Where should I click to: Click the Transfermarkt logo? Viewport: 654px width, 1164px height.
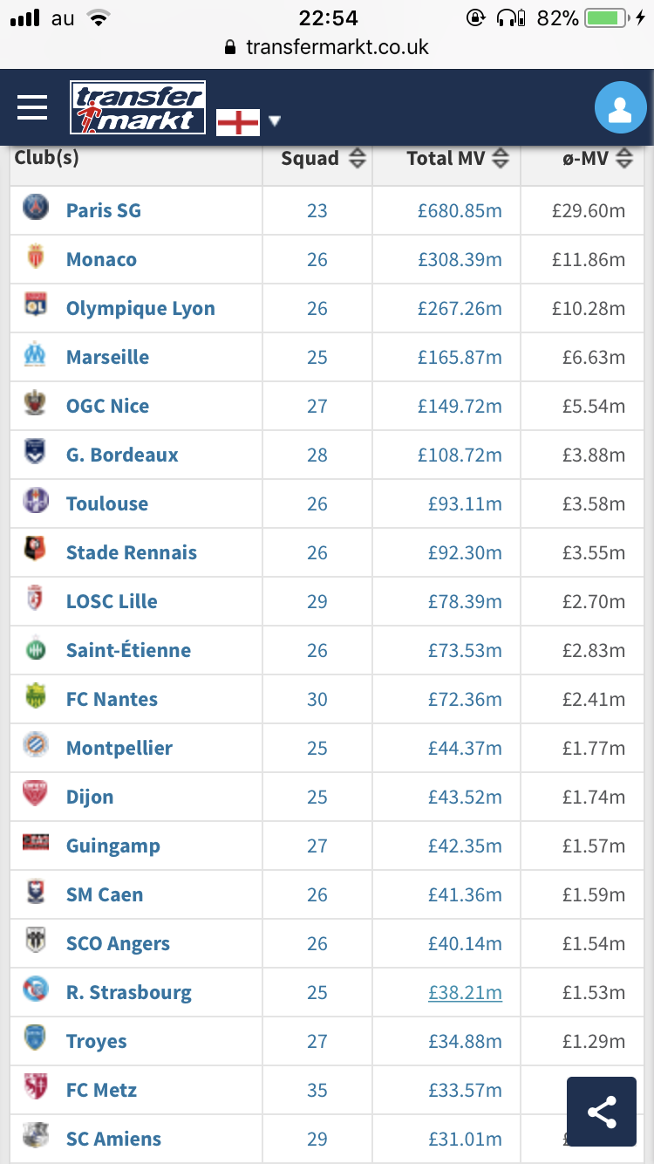pos(138,108)
